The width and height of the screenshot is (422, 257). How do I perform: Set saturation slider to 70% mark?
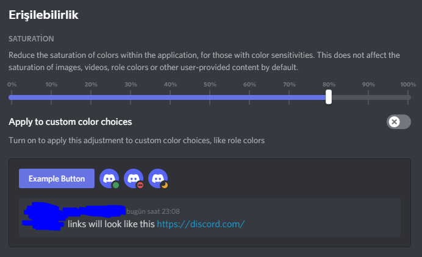click(289, 97)
